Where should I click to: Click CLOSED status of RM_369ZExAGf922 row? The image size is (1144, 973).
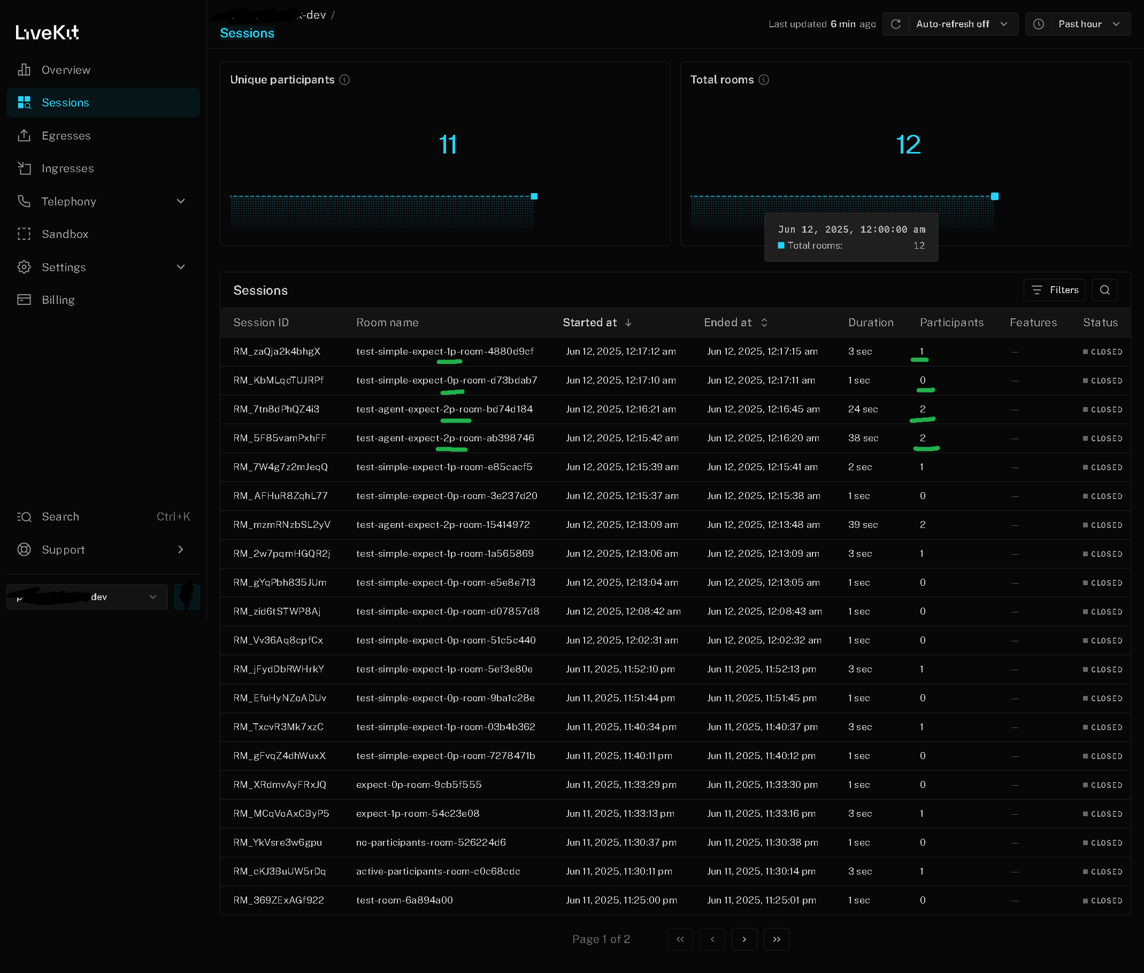pos(1103,901)
